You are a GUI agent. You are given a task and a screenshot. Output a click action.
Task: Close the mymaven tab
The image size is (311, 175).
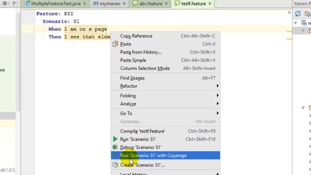[x=124, y=3]
